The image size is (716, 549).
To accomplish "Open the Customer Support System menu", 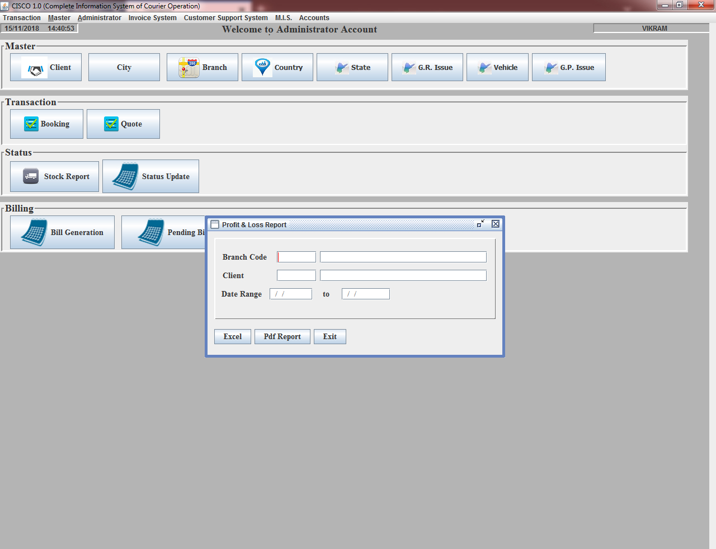I will pyautogui.click(x=226, y=18).
